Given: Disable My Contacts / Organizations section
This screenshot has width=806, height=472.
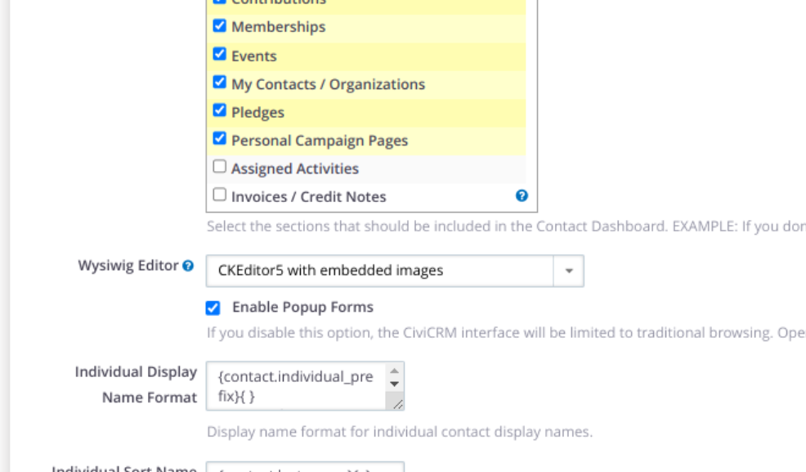Looking at the screenshot, I should pos(219,83).
